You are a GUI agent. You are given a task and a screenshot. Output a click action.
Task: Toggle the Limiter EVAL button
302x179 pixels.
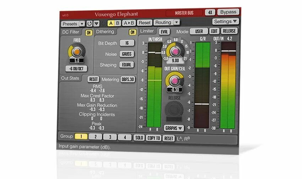pyautogui.click(x=164, y=32)
